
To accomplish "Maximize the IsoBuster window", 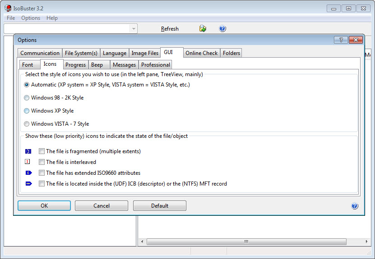I will click(348, 9).
